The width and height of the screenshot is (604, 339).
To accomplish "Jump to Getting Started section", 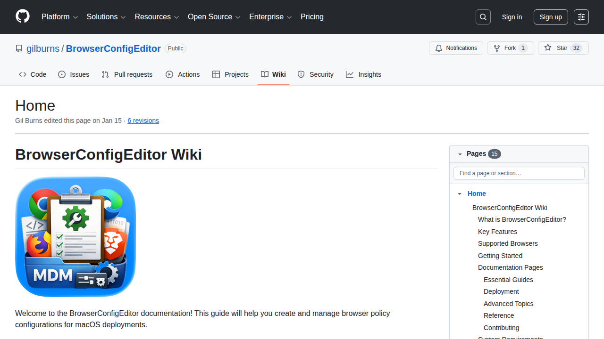I will [500, 256].
